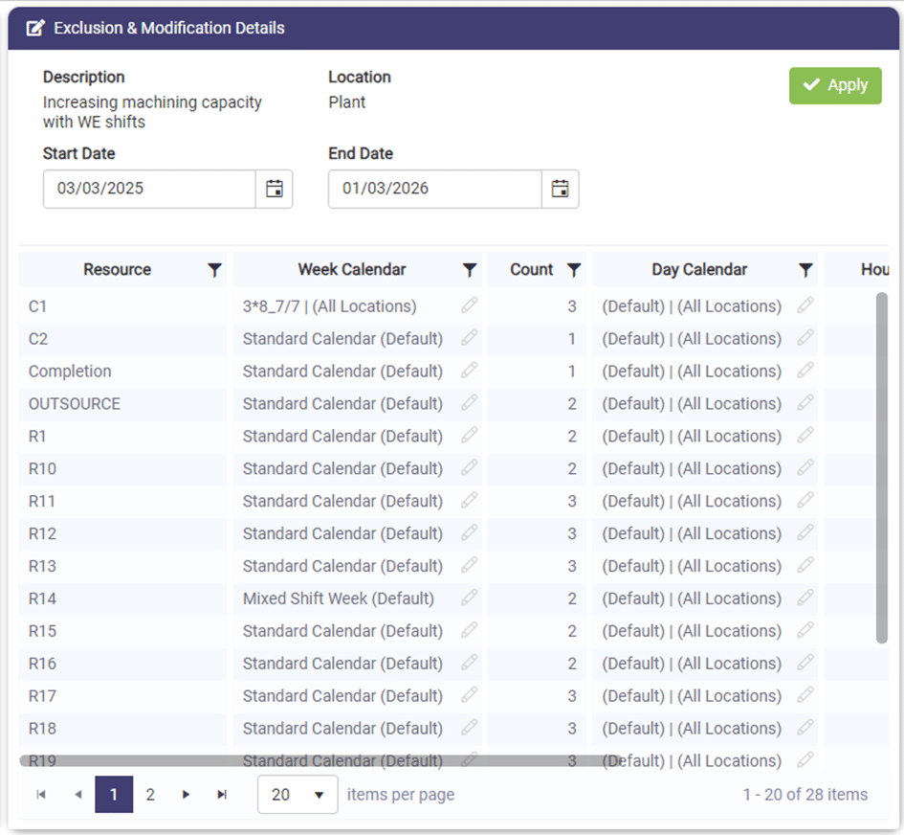This screenshot has width=904, height=835.
Task: Edit the week calendar for OUTSOURCE resource
Action: pos(469,403)
